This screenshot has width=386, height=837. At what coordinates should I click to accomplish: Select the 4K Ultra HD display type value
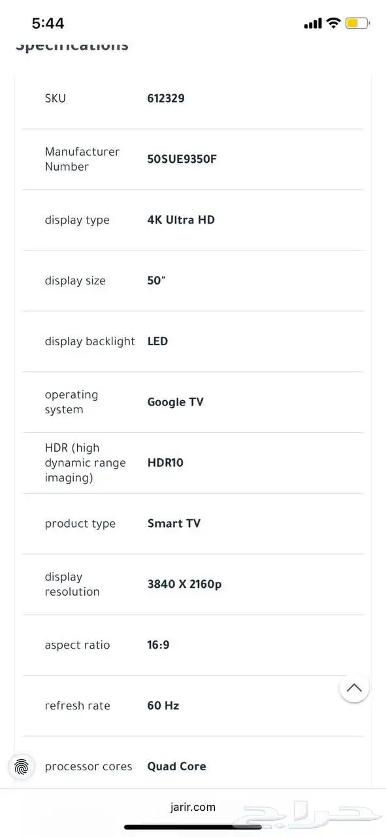(181, 220)
